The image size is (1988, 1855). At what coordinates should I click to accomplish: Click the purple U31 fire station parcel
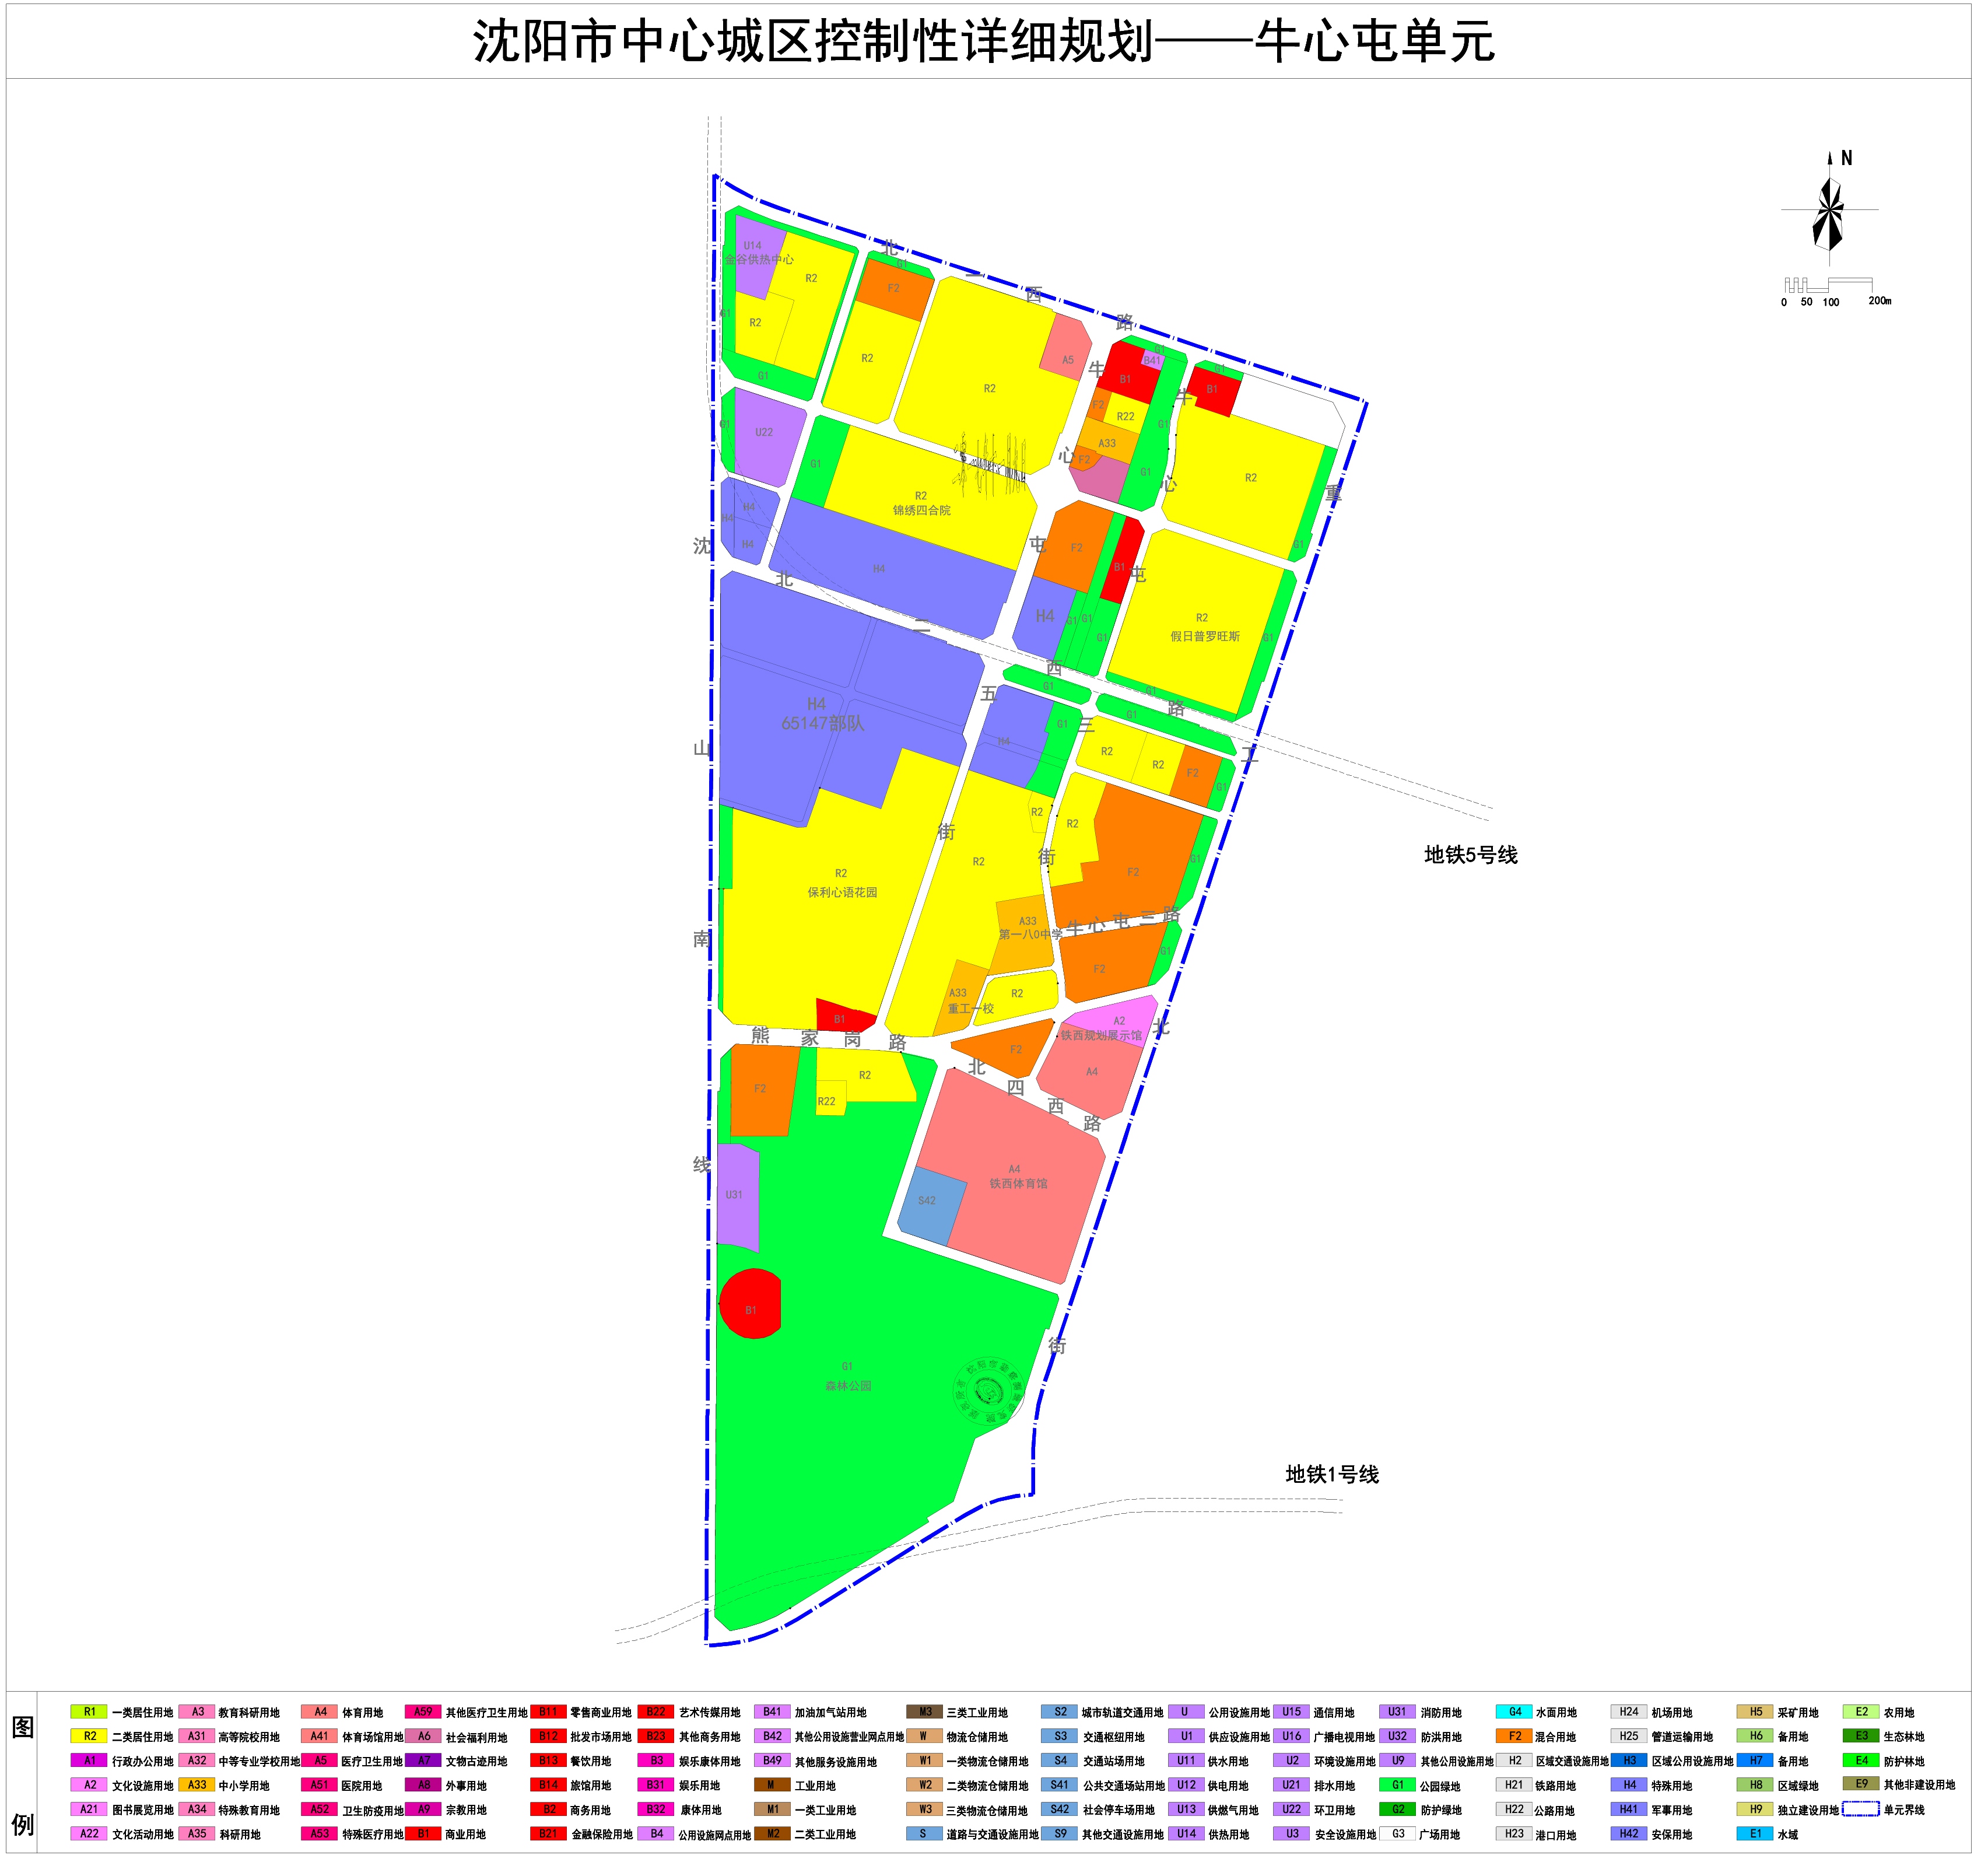coord(737,1196)
